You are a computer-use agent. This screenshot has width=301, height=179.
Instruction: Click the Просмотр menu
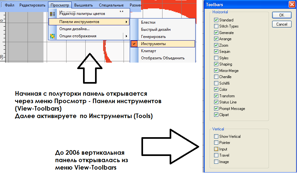coord(60,5)
